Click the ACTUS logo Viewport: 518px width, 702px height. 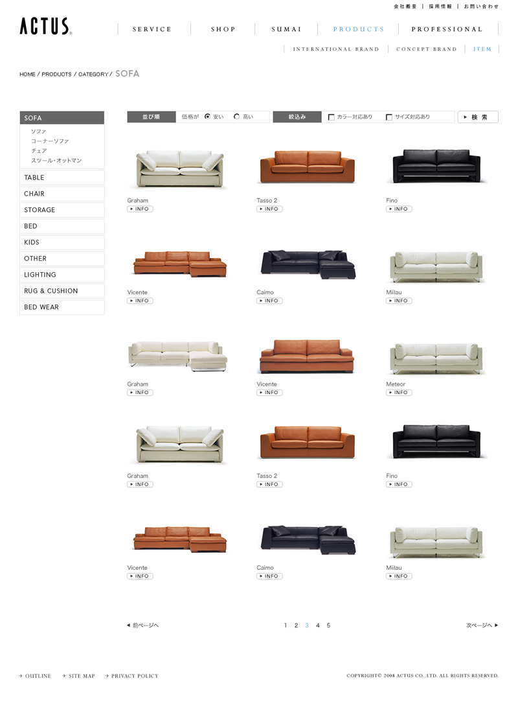pos(45,26)
